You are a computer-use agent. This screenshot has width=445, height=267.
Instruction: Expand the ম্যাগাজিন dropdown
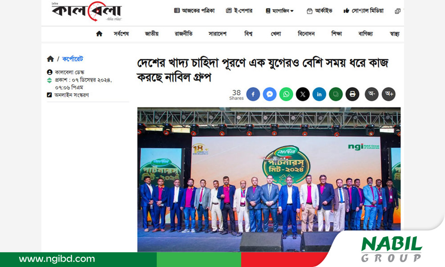pyautogui.click(x=279, y=11)
